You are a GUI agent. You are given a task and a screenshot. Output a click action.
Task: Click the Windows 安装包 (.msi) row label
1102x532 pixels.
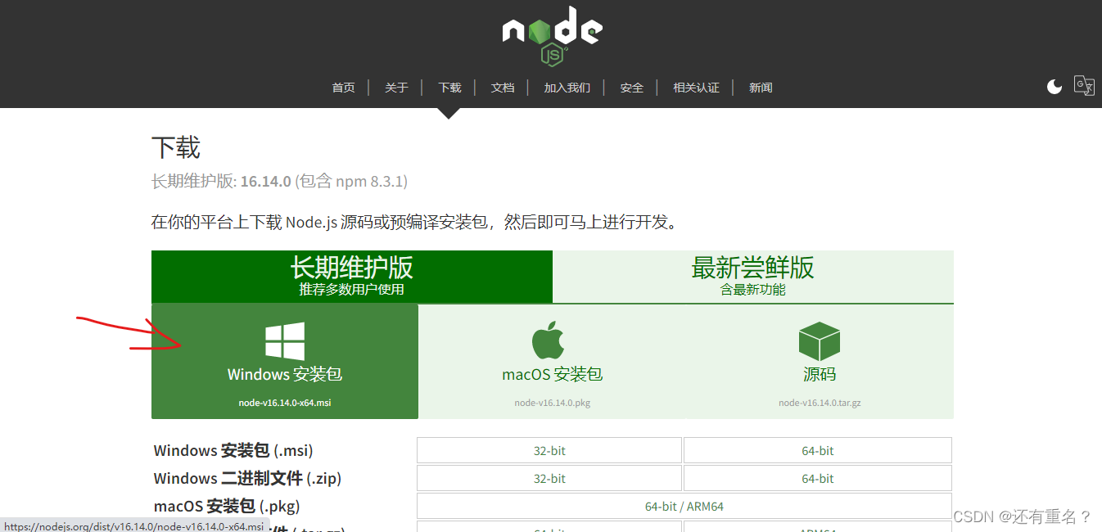pos(233,451)
